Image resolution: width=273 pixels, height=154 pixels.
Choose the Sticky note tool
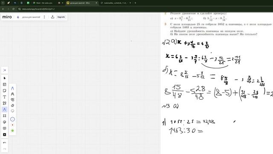5,91
